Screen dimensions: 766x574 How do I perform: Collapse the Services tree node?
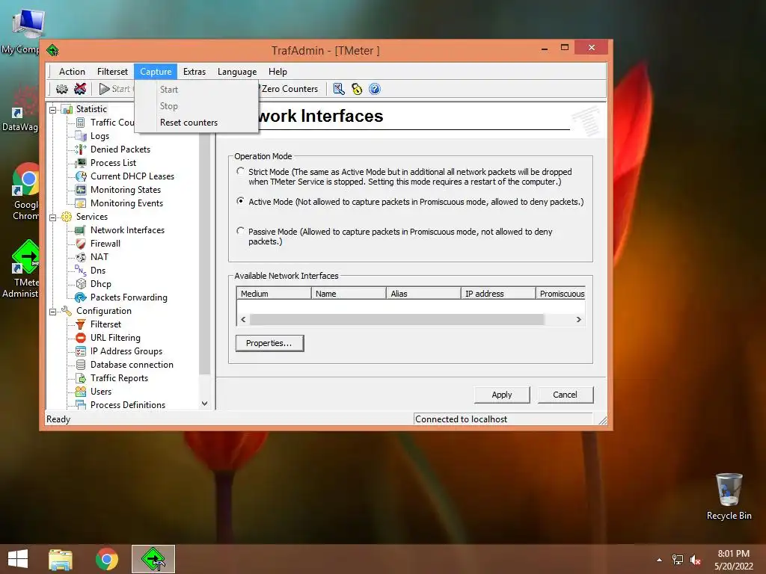pos(53,217)
